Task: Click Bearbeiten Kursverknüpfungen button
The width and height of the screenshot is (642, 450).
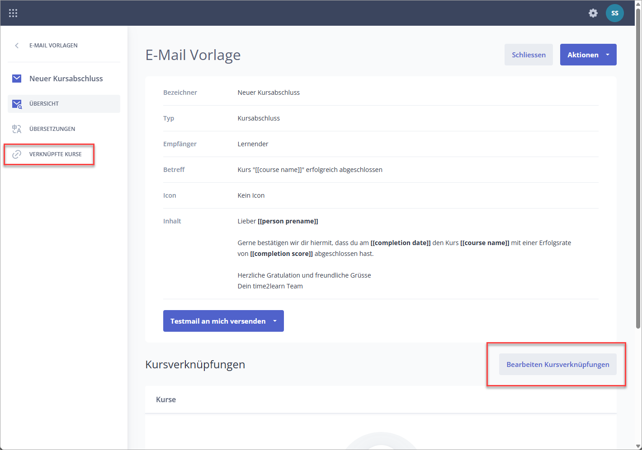Action: (557, 364)
